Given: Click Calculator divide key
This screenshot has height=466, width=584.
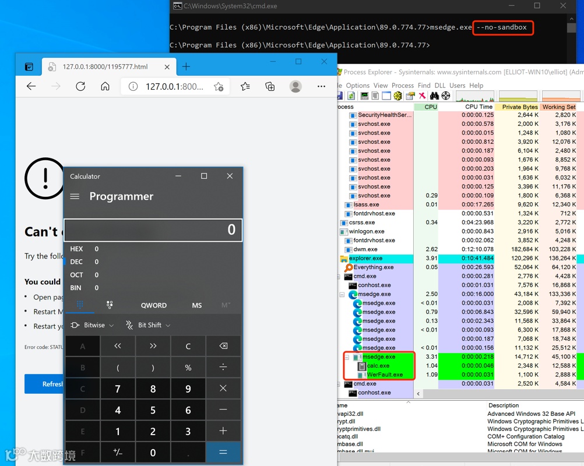Looking at the screenshot, I should click(223, 368).
